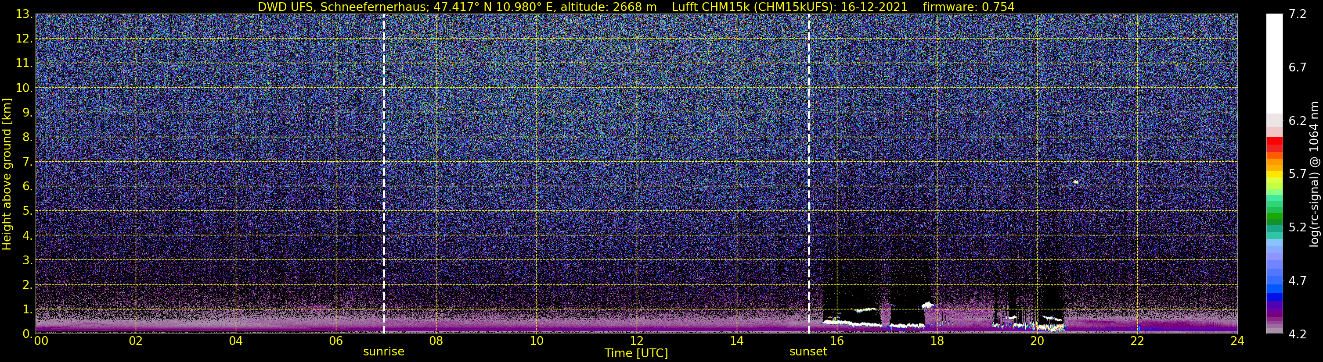
Task: Click the "1." height axis tick label
Action: (x=28, y=310)
